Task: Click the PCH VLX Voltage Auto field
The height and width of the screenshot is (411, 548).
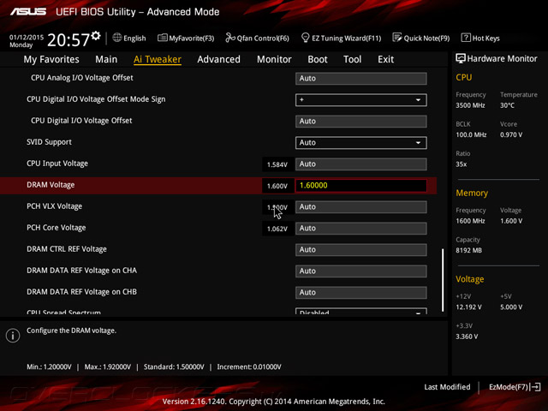Action: 361,207
